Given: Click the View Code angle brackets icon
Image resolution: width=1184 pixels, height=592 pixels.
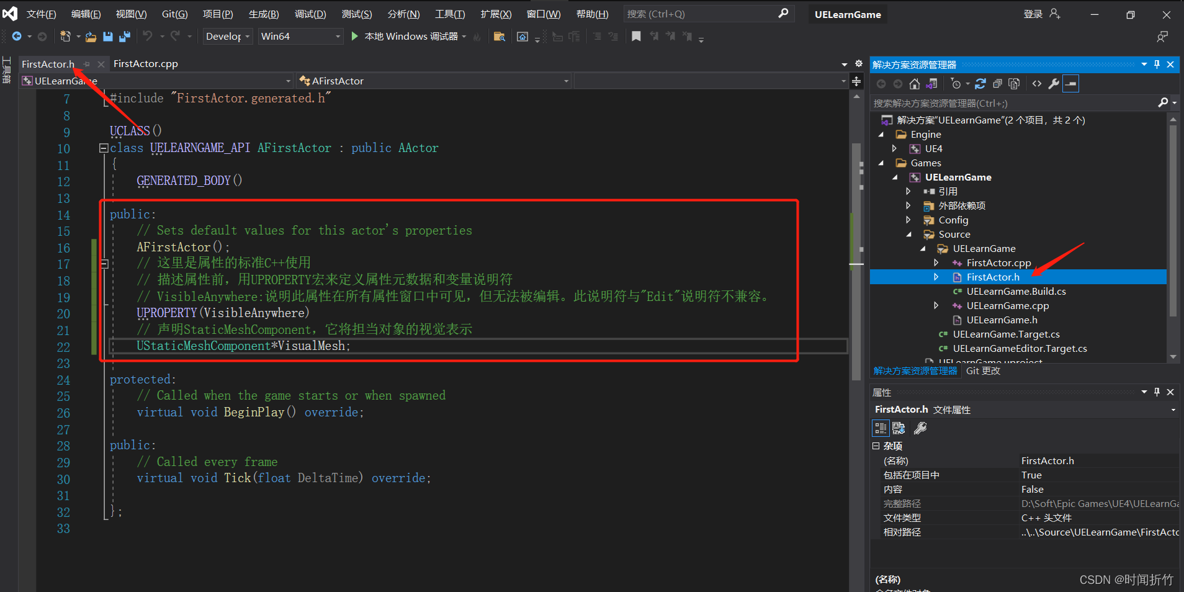Looking at the screenshot, I should coord(1037,84).
